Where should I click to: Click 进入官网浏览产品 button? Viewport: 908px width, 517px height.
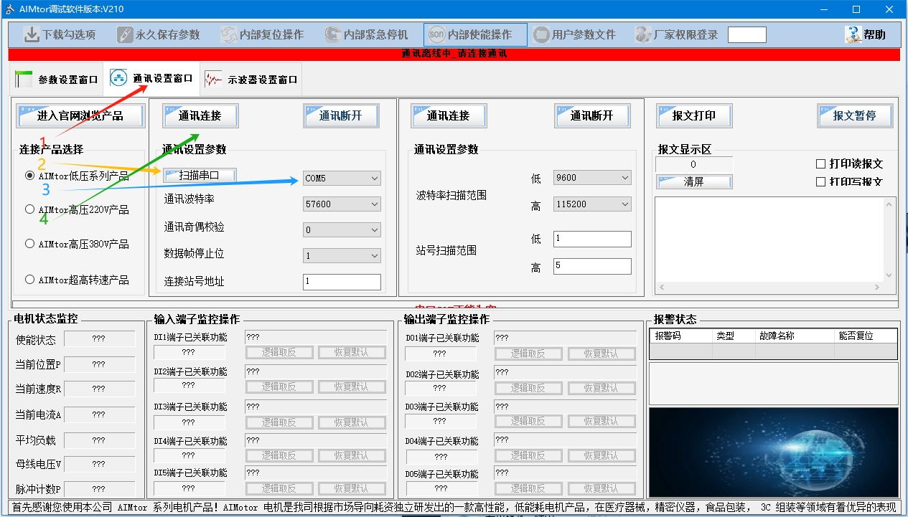click(x=80, y=116)
